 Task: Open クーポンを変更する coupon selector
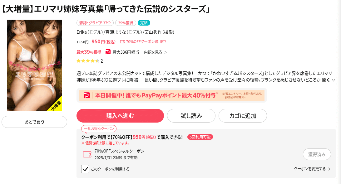pos(312,169)
